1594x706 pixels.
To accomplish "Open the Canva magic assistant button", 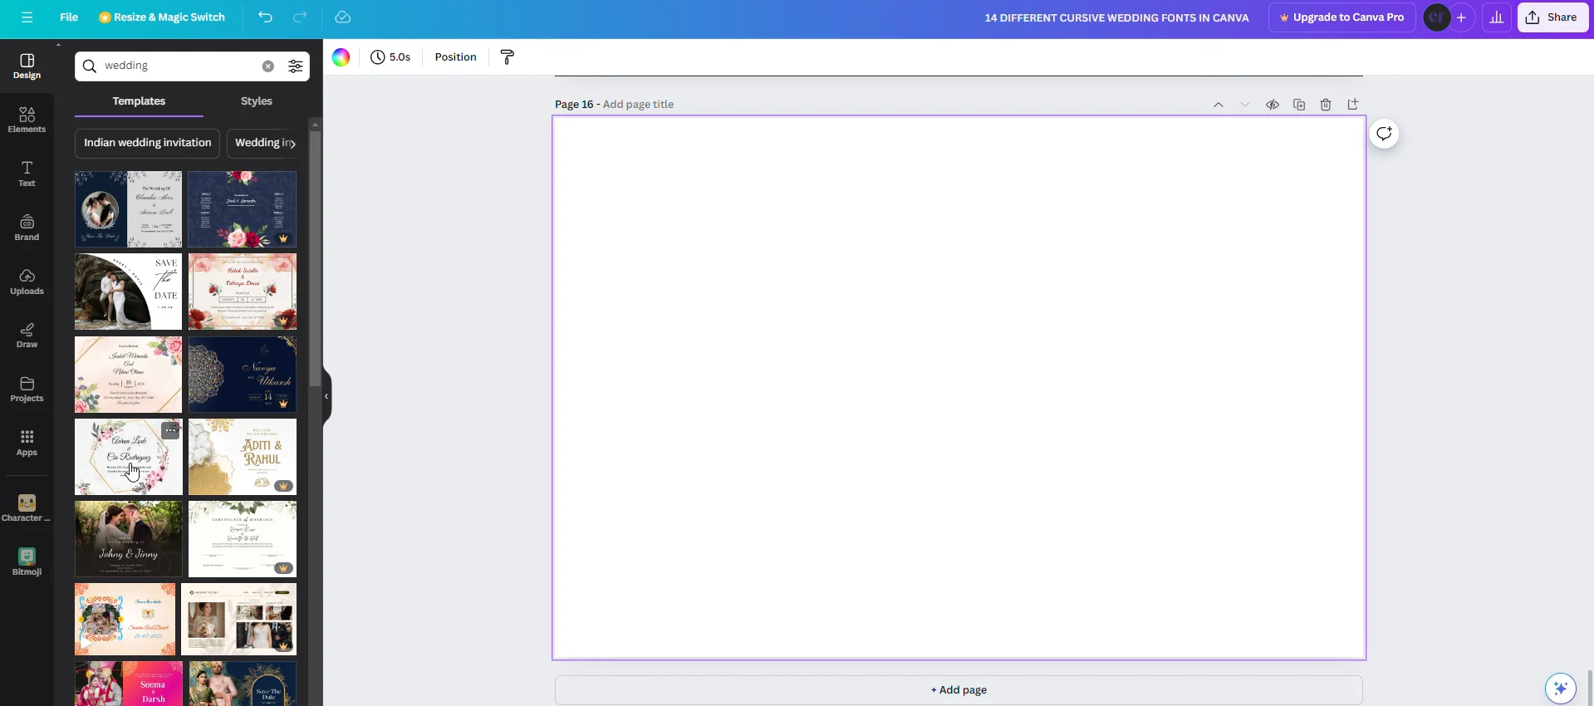I will [1560, 688].
